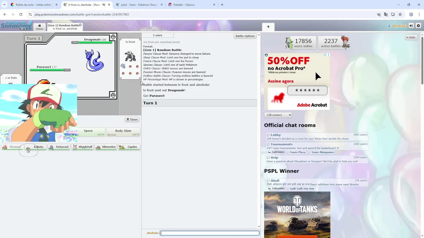Open the tab search dropdown arrow
Viewport: 424px width, 238px height.
point(4,5)
